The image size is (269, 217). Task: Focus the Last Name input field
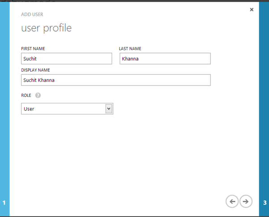165,59
